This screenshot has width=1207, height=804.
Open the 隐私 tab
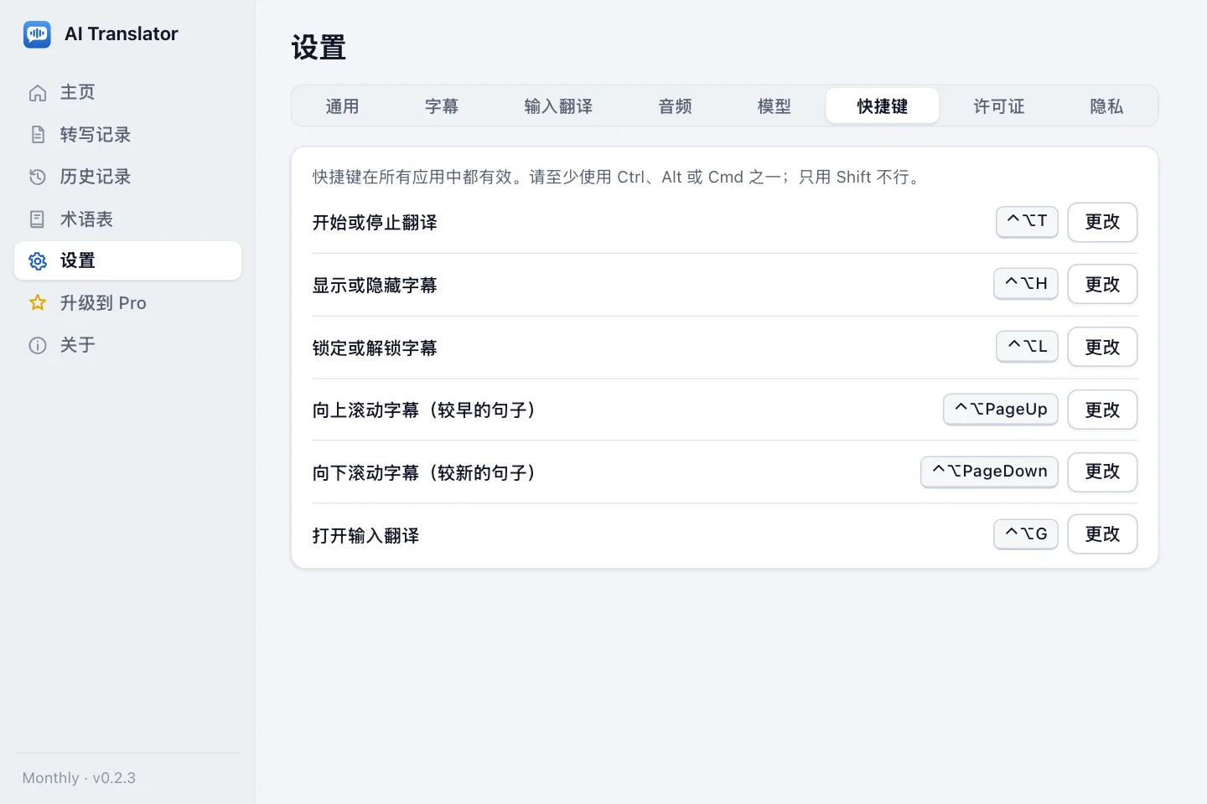[x=1106, y=106]
